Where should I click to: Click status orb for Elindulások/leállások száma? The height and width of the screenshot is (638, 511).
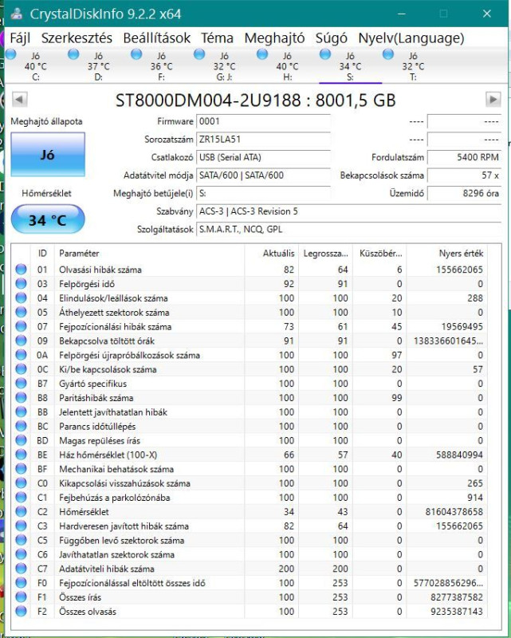[x=21, y=297]
